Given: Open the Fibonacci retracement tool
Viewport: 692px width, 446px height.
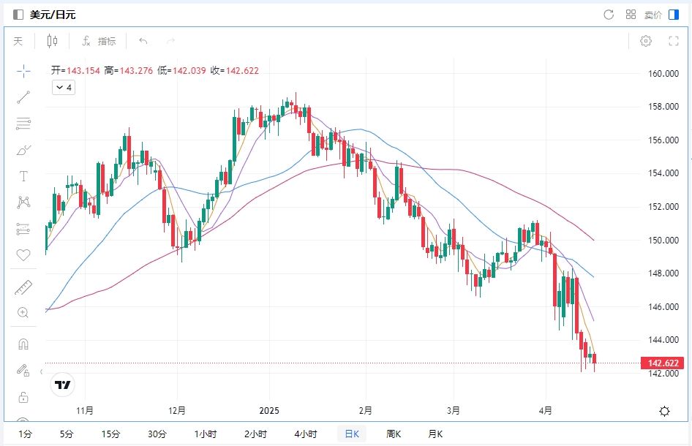Looking at the screenshot, I should tap(23, 124).
